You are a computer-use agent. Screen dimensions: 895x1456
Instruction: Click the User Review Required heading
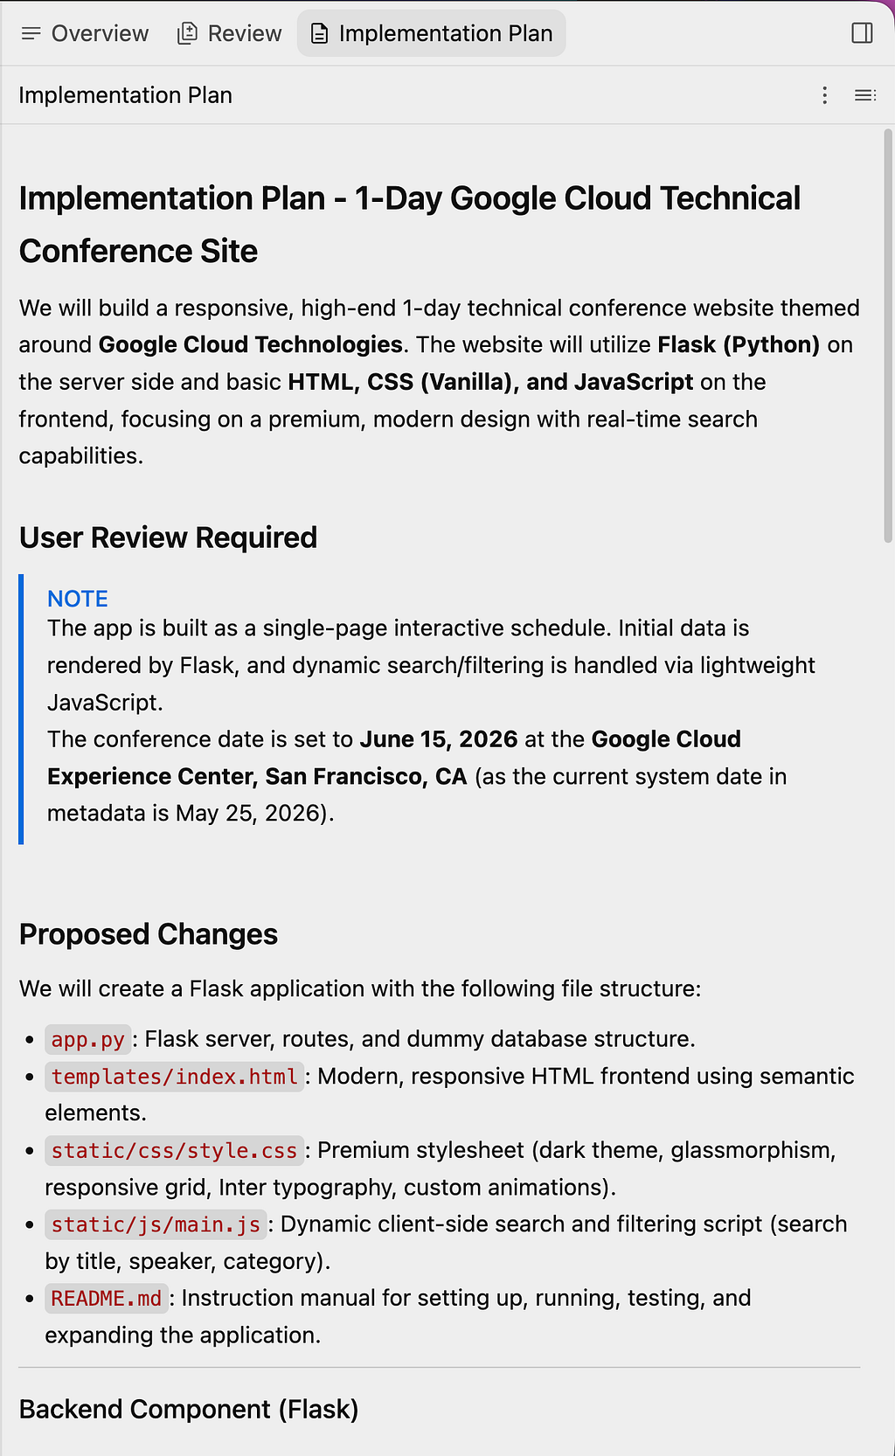pos(168,537)
